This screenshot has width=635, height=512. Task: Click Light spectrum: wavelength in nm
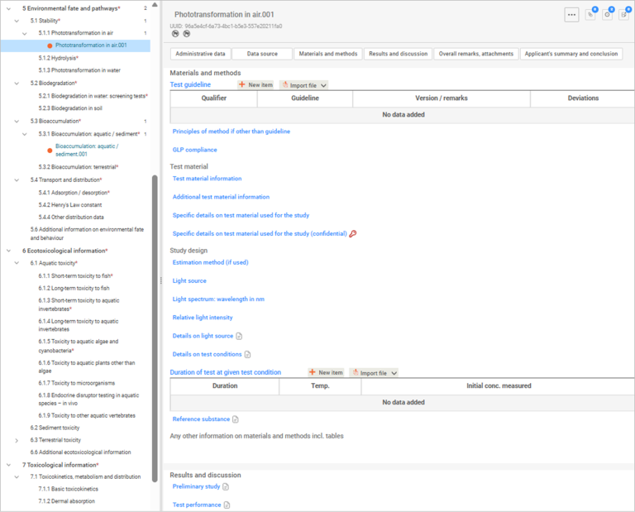click(218, 299)
